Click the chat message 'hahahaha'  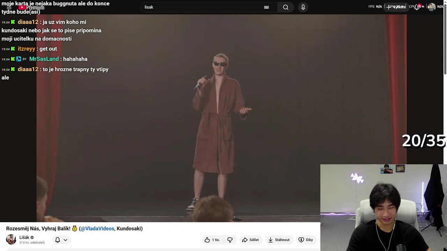75,59
